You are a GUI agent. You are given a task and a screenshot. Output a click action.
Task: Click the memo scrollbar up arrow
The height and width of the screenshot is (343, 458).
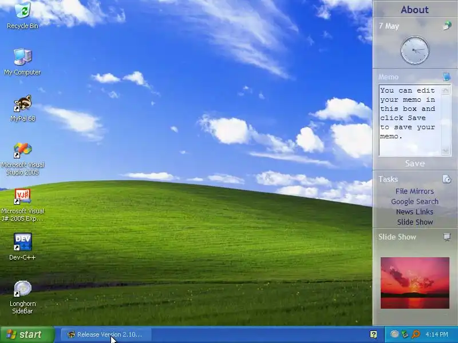click(446, 90)
